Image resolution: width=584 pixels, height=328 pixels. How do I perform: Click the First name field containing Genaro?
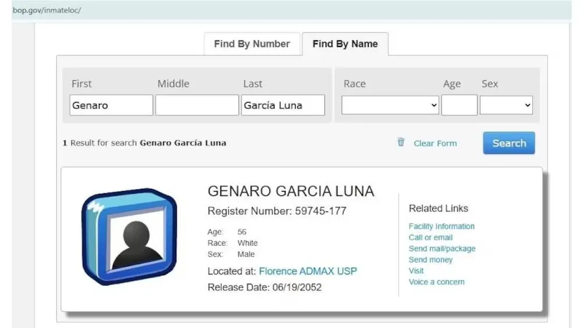click(x=111, y=105)
